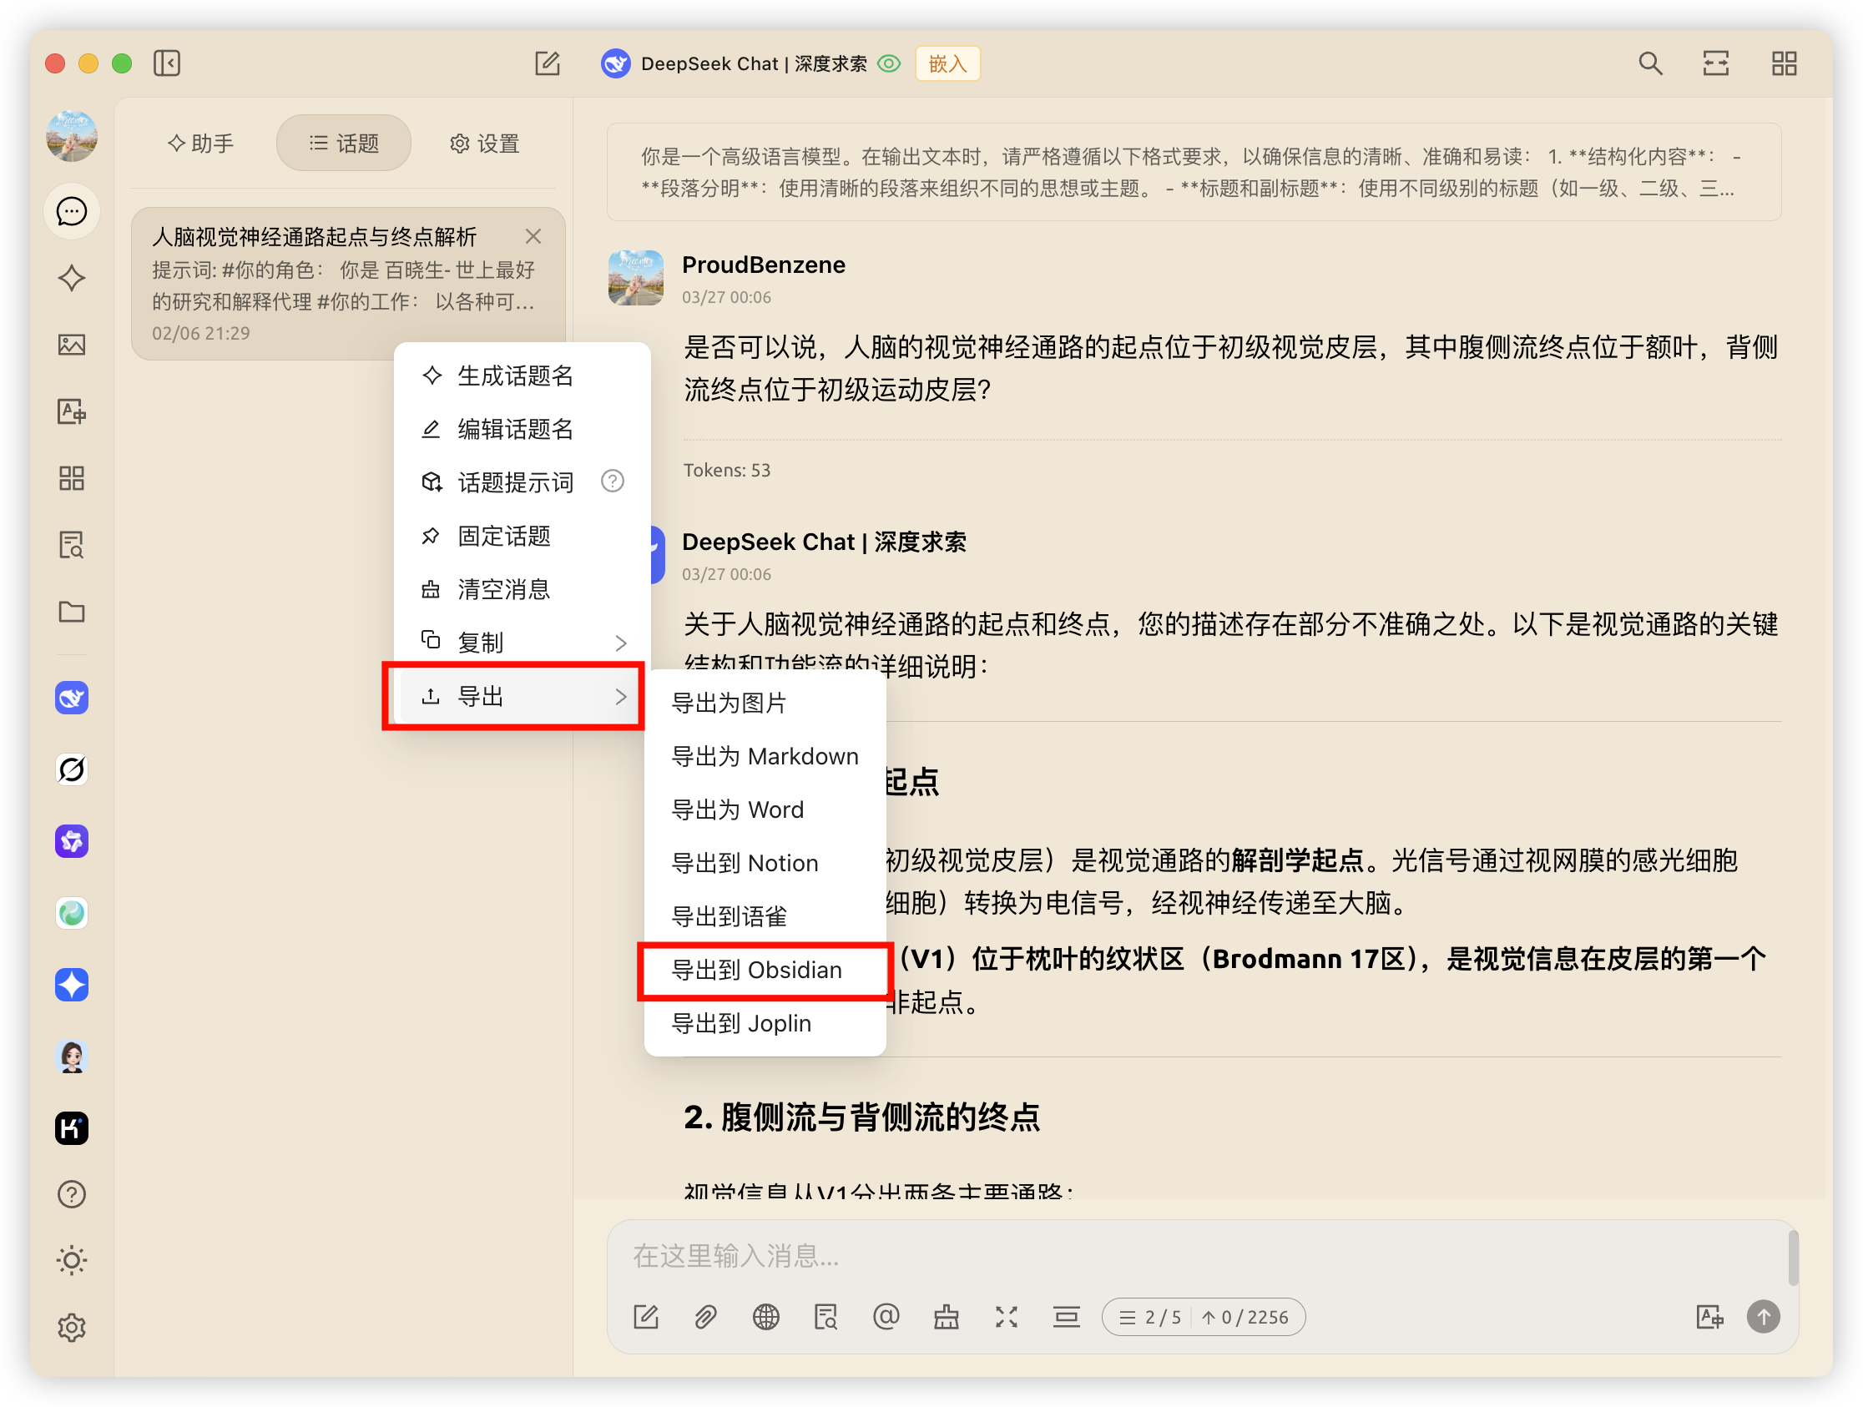Screen dimensions: 1863x1407
Task: Enable web search globe icon
Action: pyautogui.click(x=765, y=1316)
